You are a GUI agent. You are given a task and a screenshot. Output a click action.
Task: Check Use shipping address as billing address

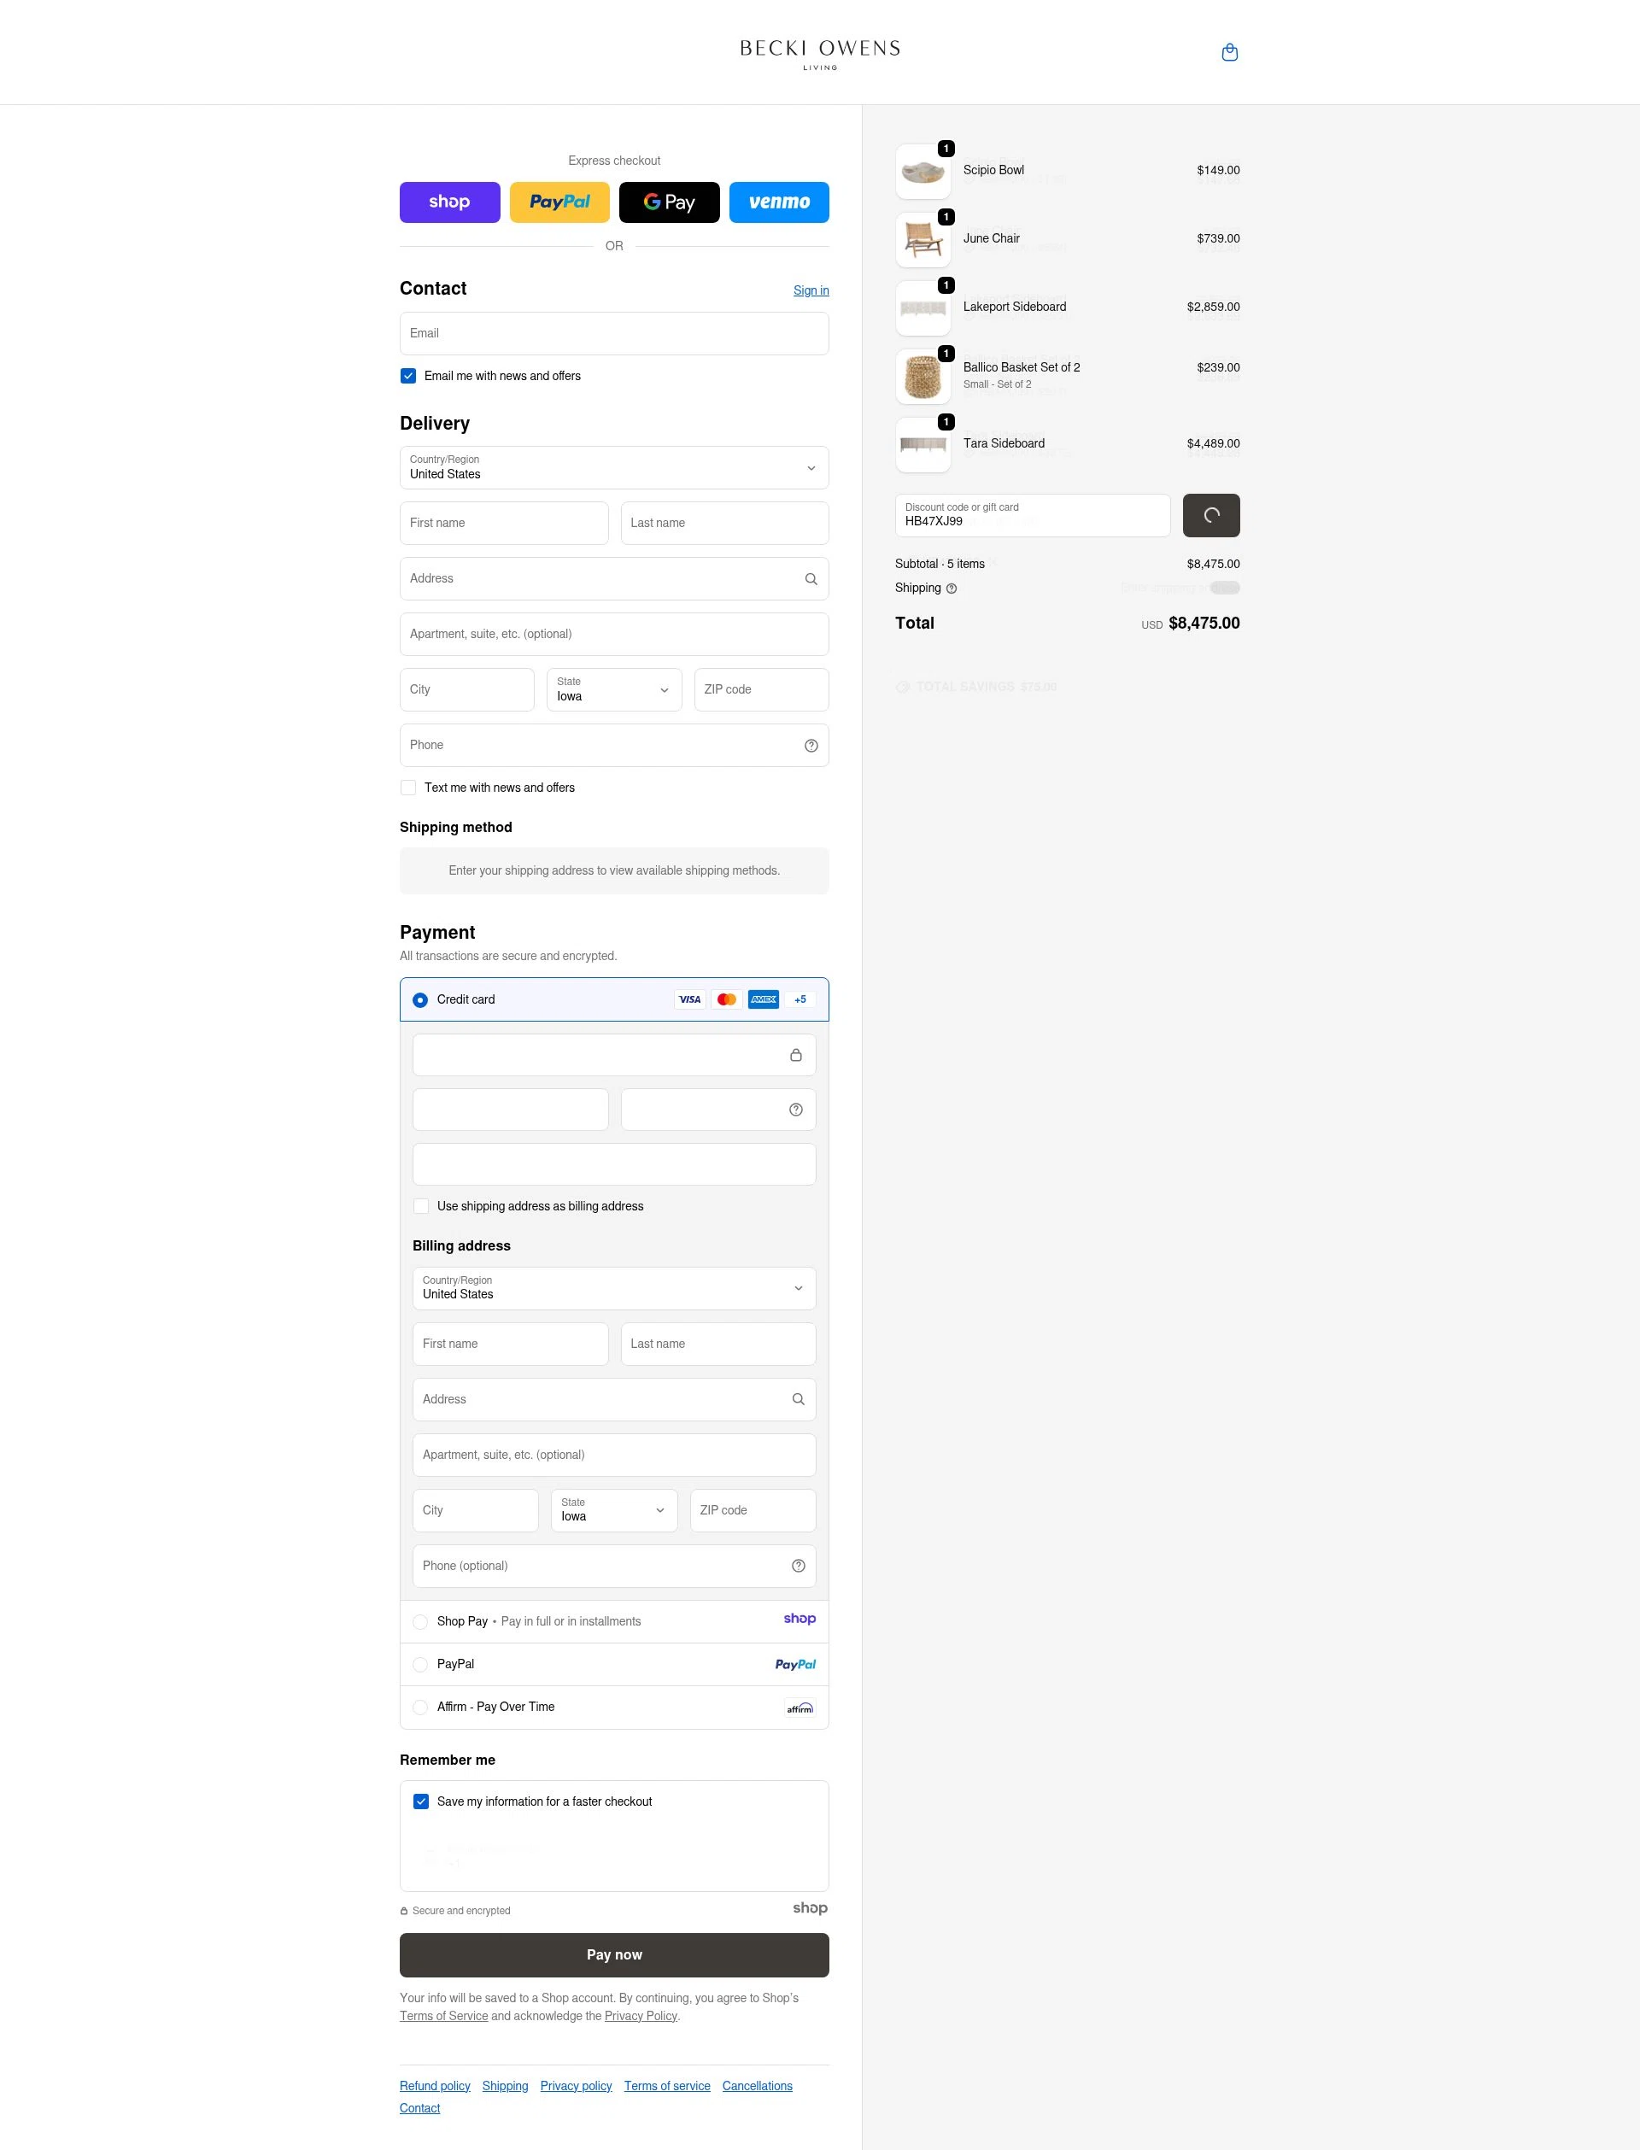[x=421, y=1206]
